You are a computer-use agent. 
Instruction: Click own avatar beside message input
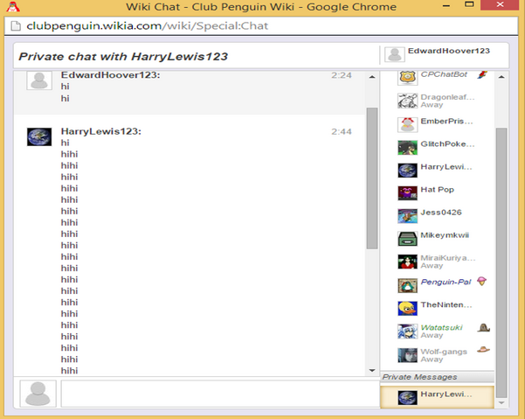[x=38, y=394]
